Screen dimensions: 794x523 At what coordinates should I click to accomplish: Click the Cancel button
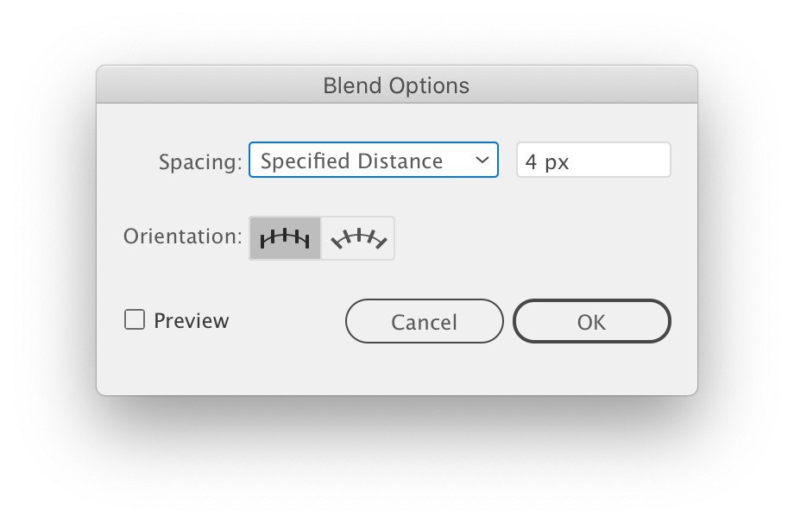425,322
